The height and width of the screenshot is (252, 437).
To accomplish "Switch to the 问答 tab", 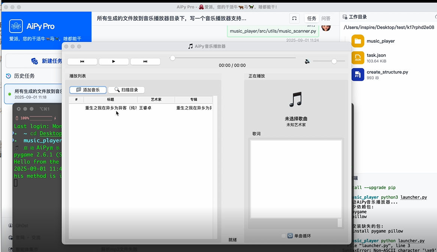I will click(326, 18).
